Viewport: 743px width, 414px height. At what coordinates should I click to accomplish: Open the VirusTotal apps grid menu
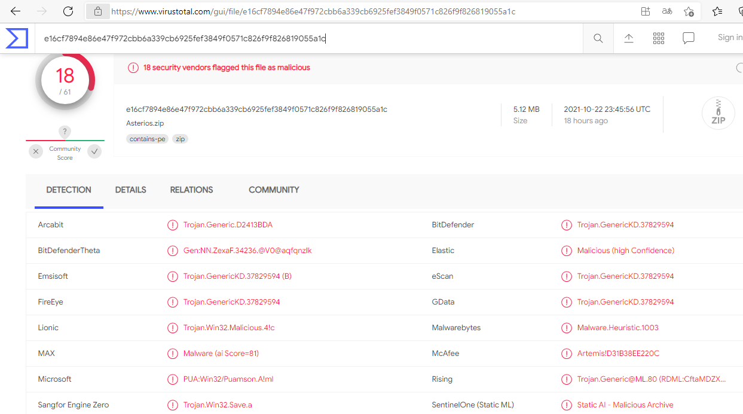(659, 38)
